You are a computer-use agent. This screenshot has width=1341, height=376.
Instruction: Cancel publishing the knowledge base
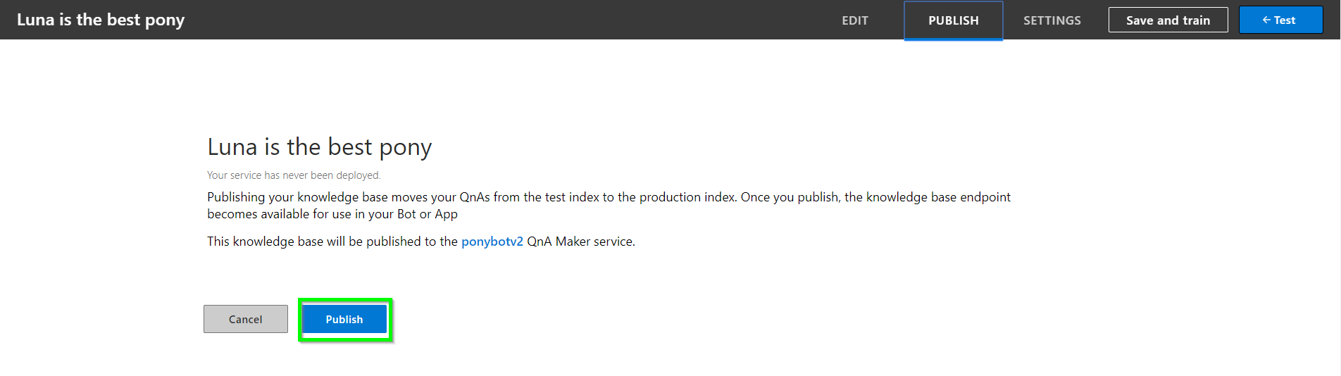246,319
